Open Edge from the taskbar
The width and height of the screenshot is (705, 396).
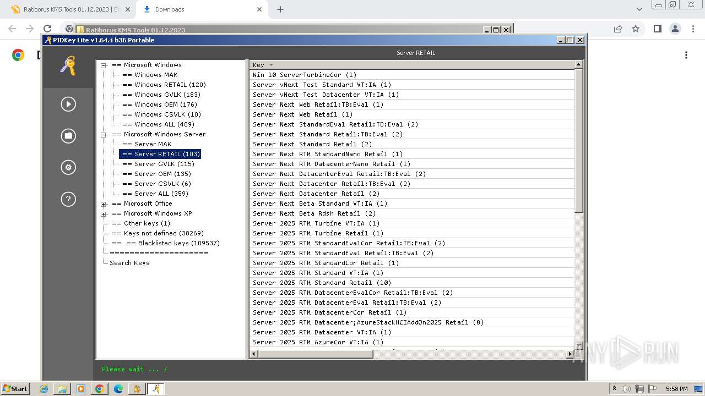tap(118, 389)
